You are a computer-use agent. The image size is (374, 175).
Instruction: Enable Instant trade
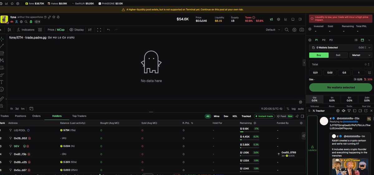click(x=264, y=116)
